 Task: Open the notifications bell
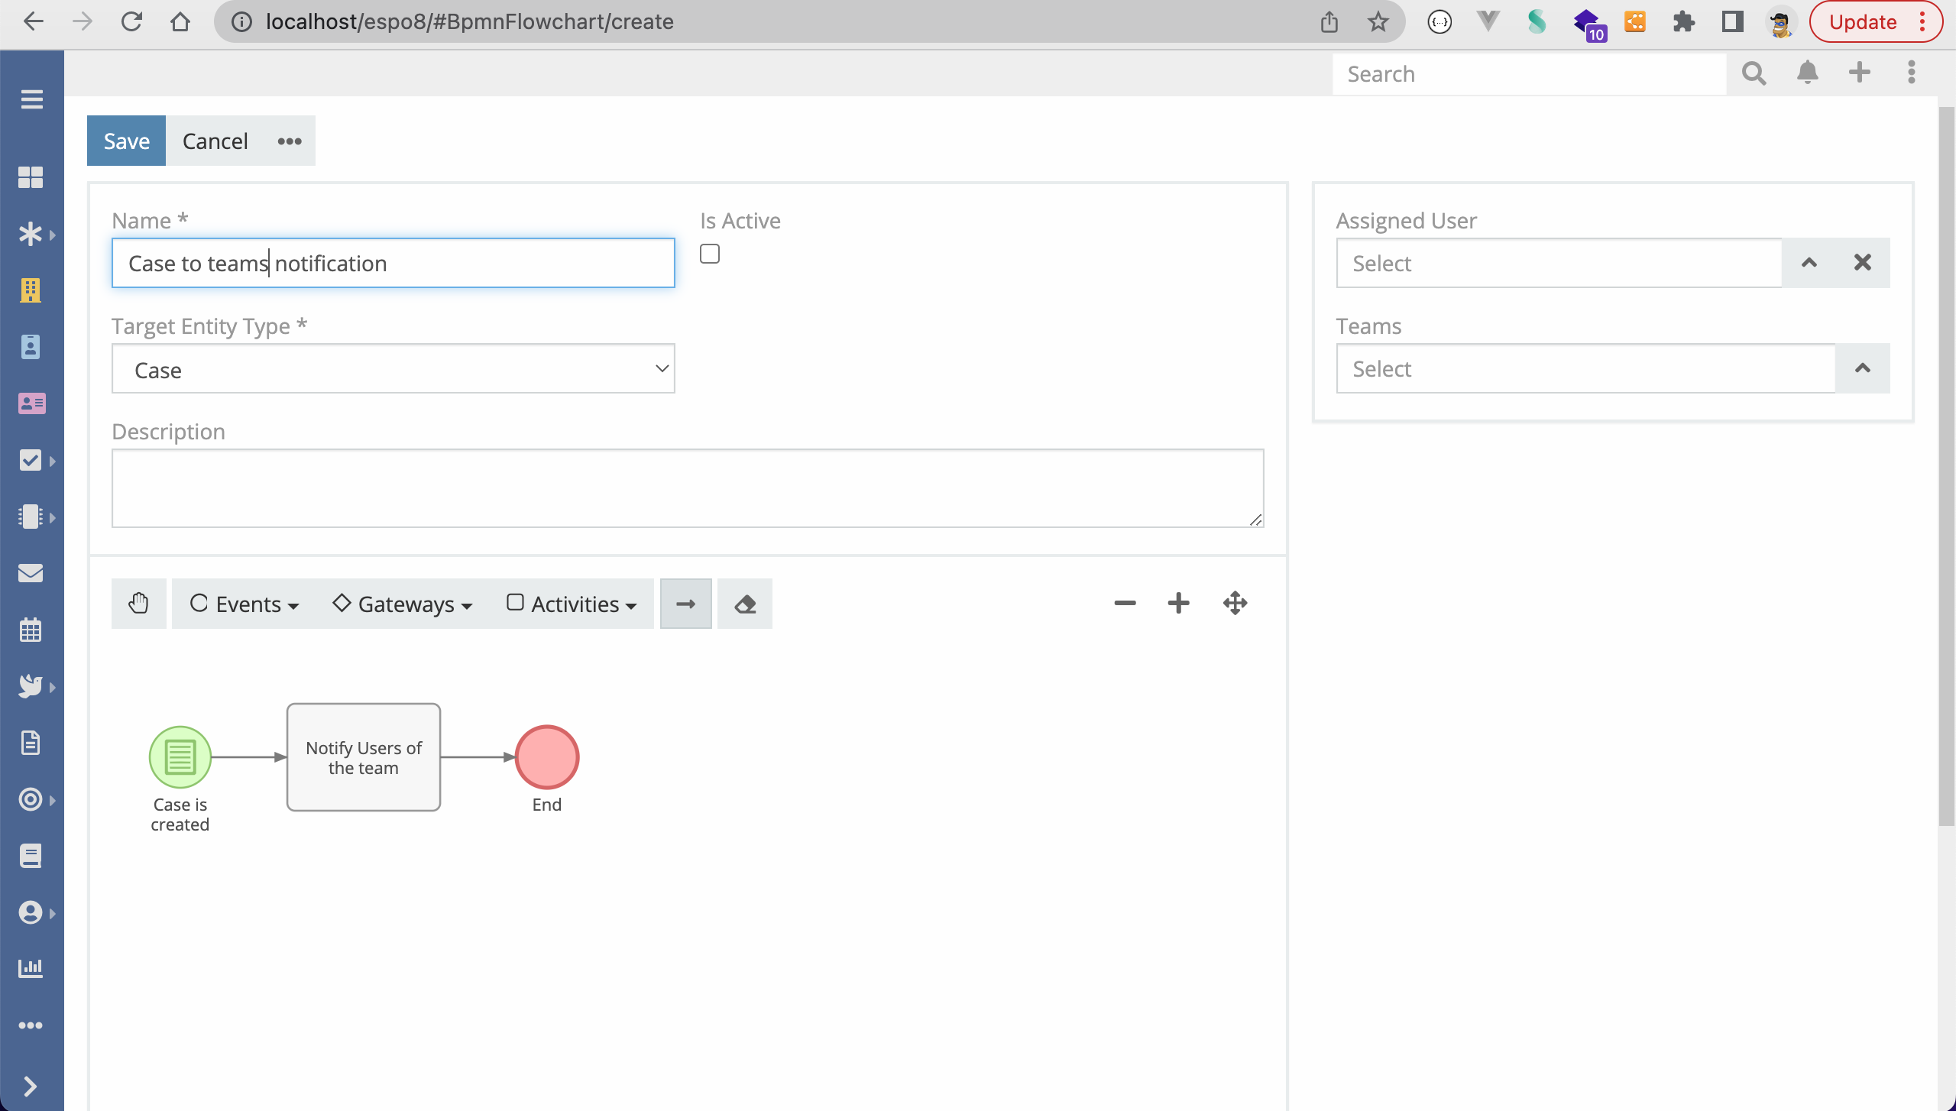(1807, 73)
